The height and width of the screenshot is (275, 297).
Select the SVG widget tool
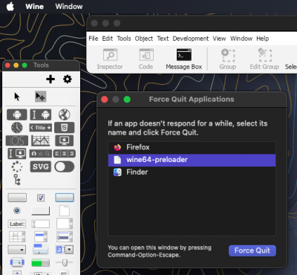[41, 166]
